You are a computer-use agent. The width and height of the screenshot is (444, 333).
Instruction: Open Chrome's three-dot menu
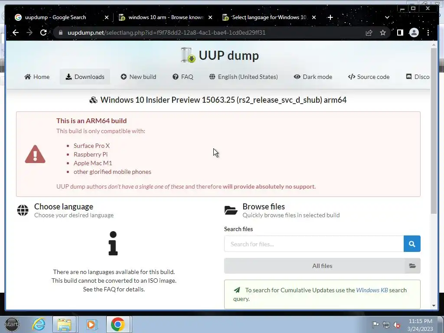click(x=428, y=33)
